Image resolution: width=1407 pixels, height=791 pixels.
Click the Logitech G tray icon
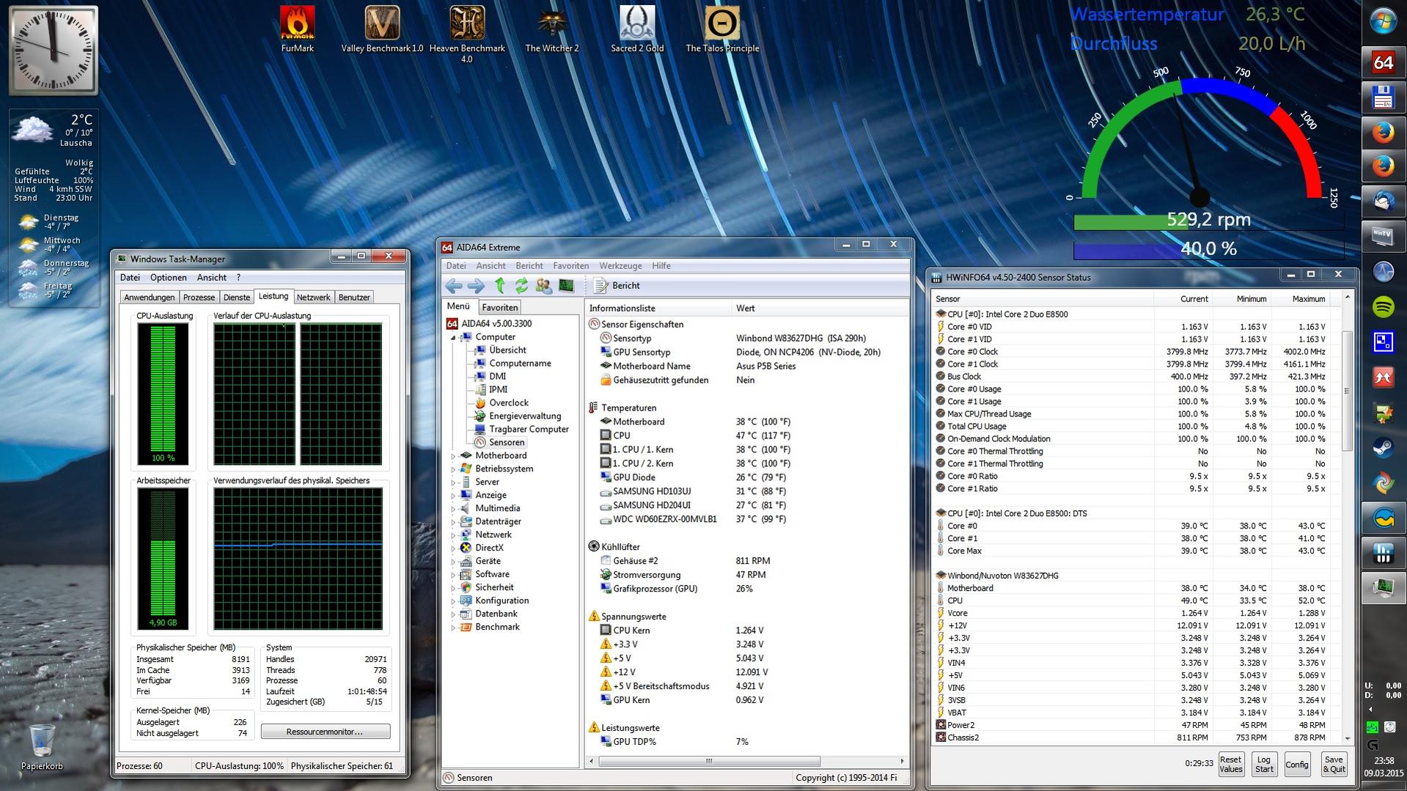(x=1373, y=745)
